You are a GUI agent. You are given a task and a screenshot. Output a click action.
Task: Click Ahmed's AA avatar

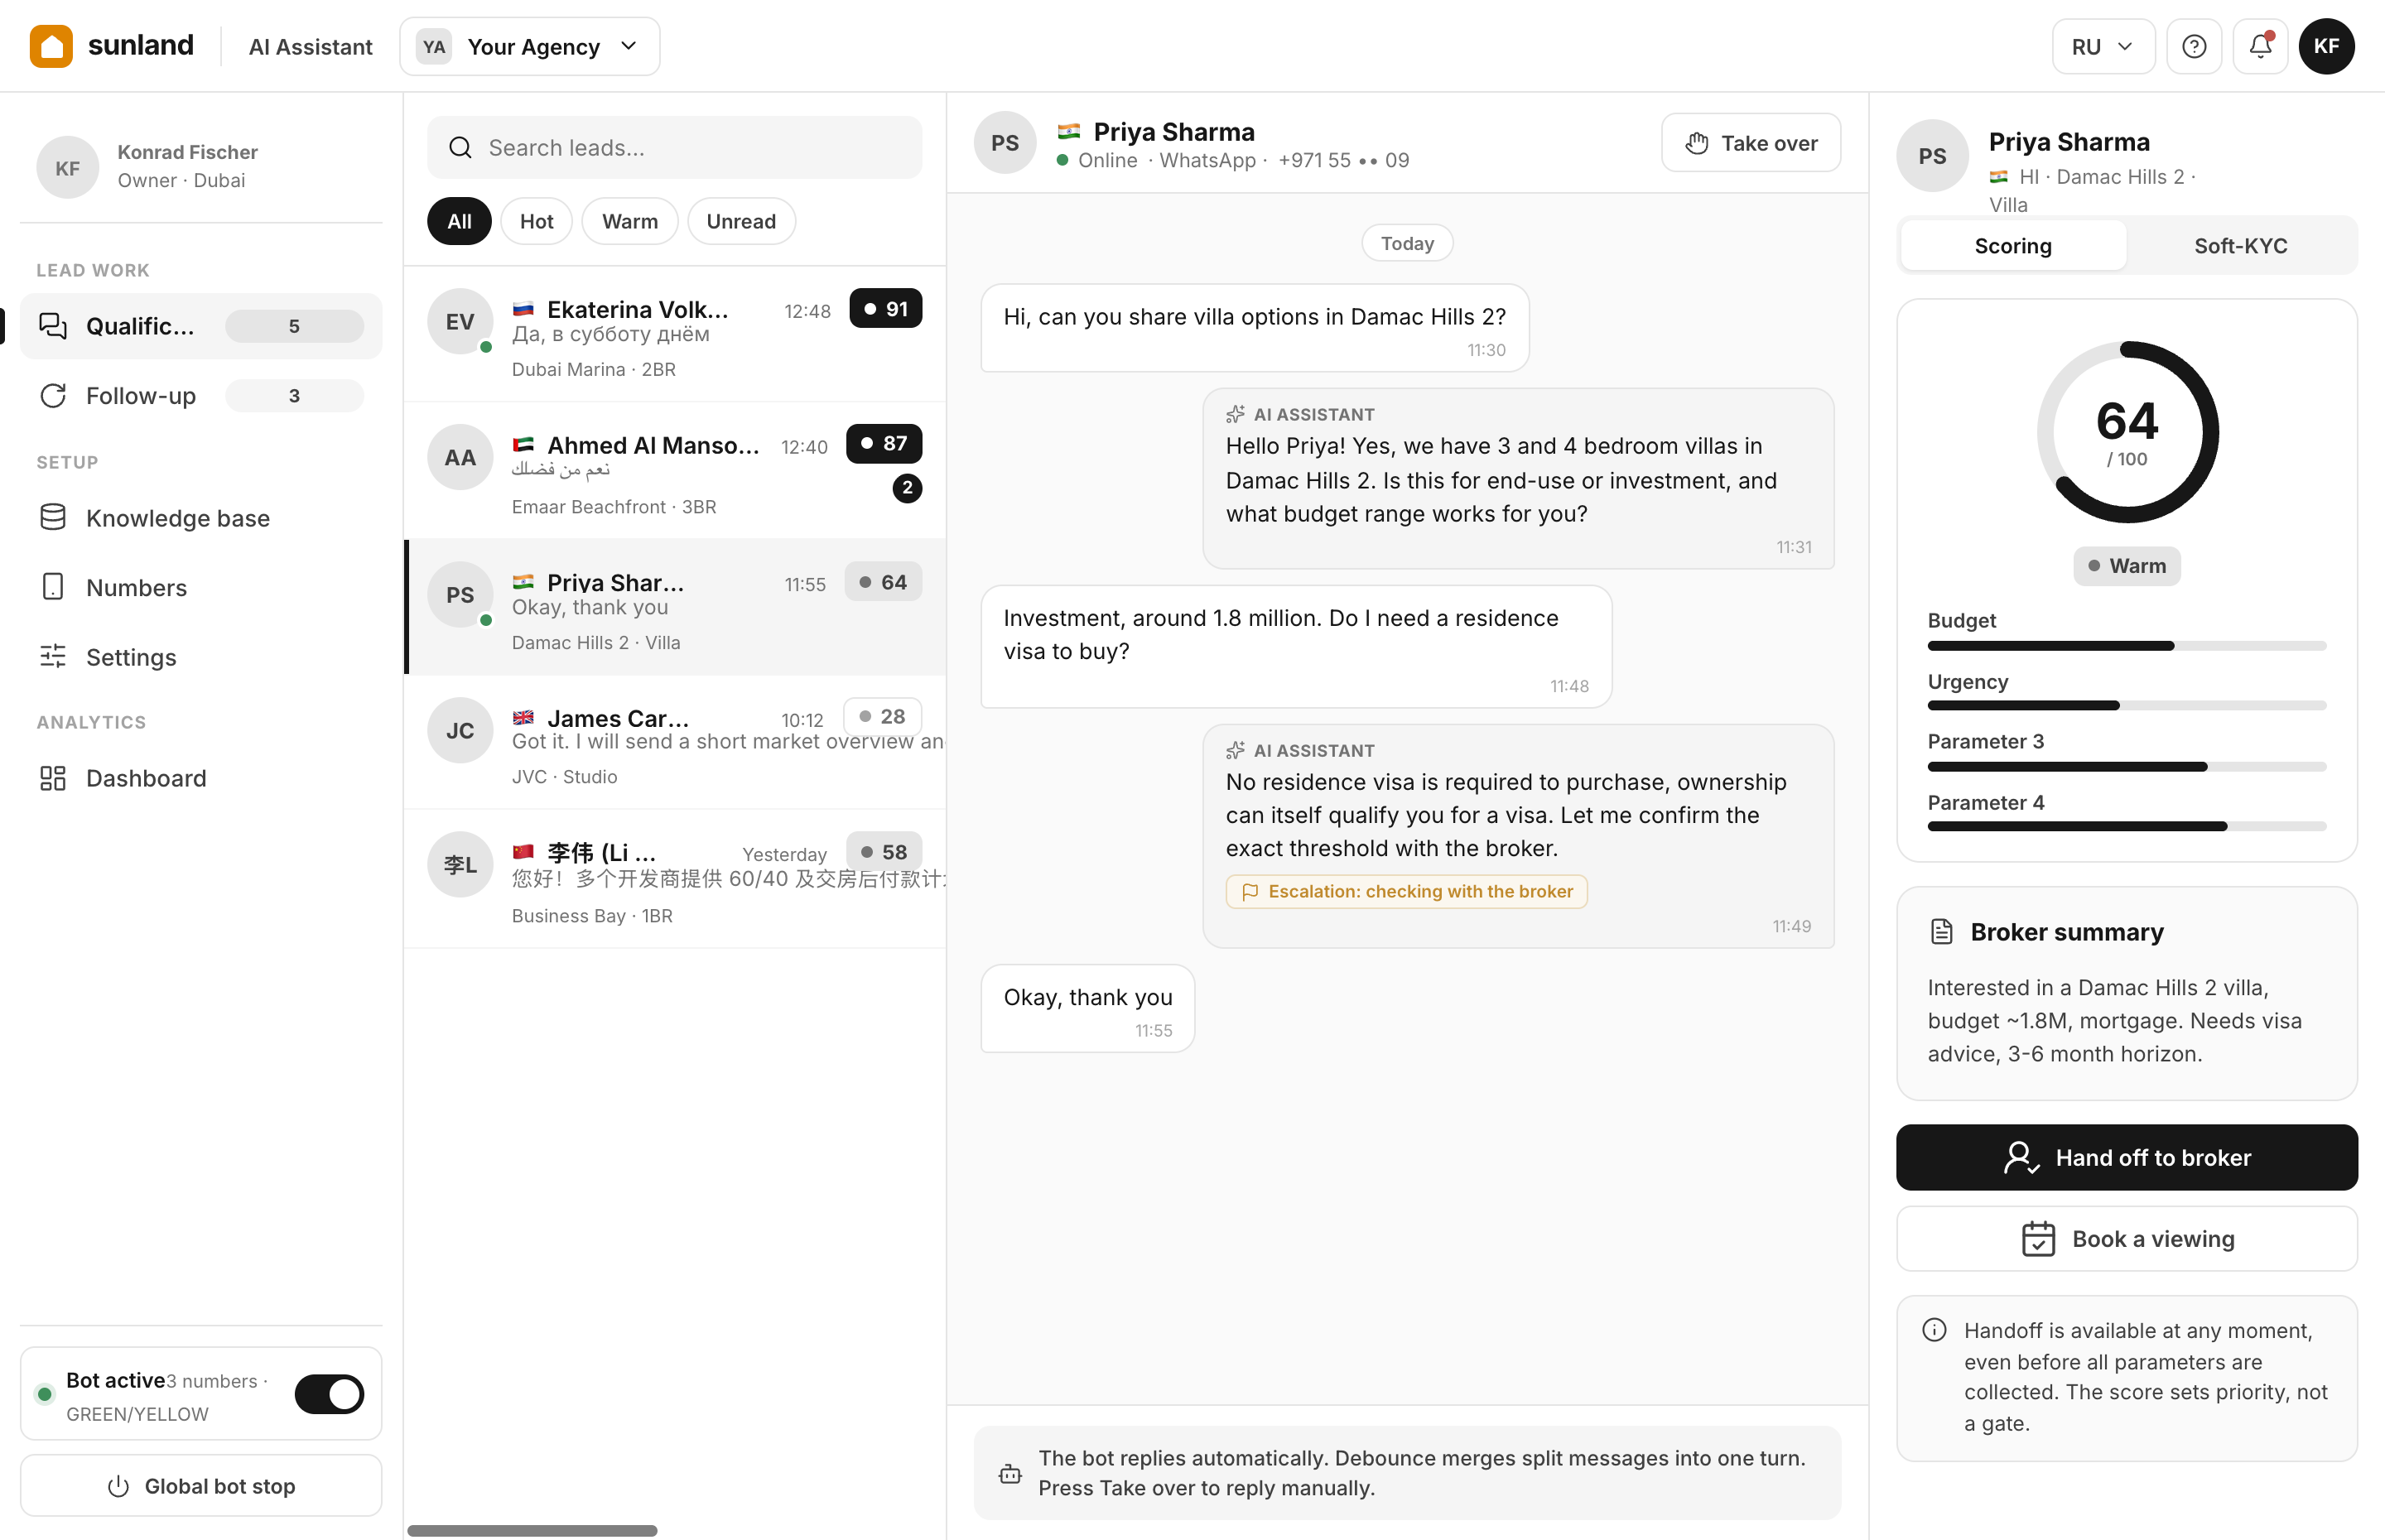460,457
